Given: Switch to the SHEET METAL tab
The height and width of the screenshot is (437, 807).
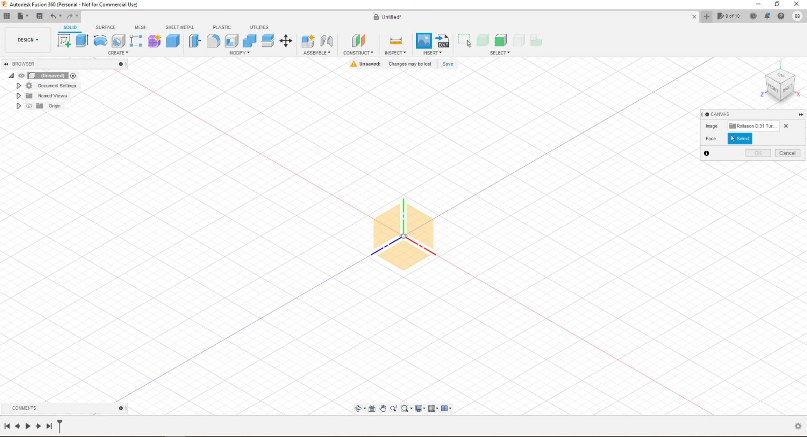Looking at the screenshot, I should click(x=180, y=27).
